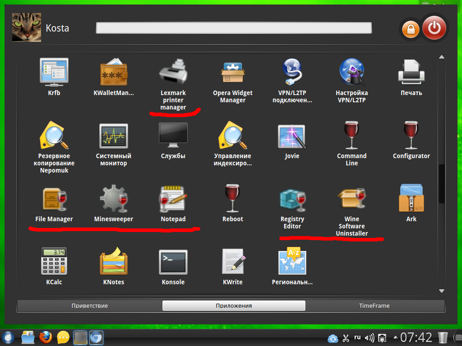Open the Jovie speech app

(292, 136)
